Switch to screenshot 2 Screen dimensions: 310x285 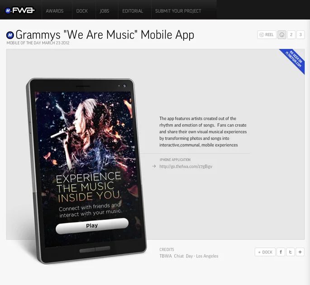click(x=291, y=35)
